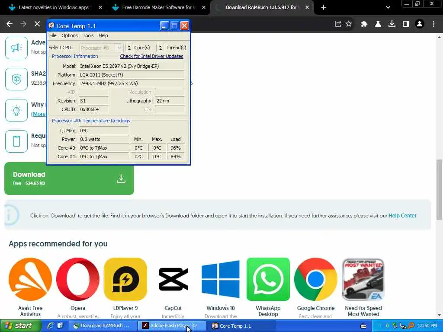The width and height of the screenshot is (443, 332).
Task: Click the Revision value S1
Action: (x=93, y=101)
